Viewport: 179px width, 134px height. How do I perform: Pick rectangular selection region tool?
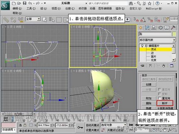(x=59, y=20)
